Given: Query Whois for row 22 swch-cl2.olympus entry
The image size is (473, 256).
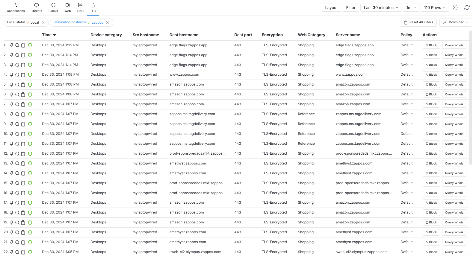Looking at the screenshot, I should point(454,252).
